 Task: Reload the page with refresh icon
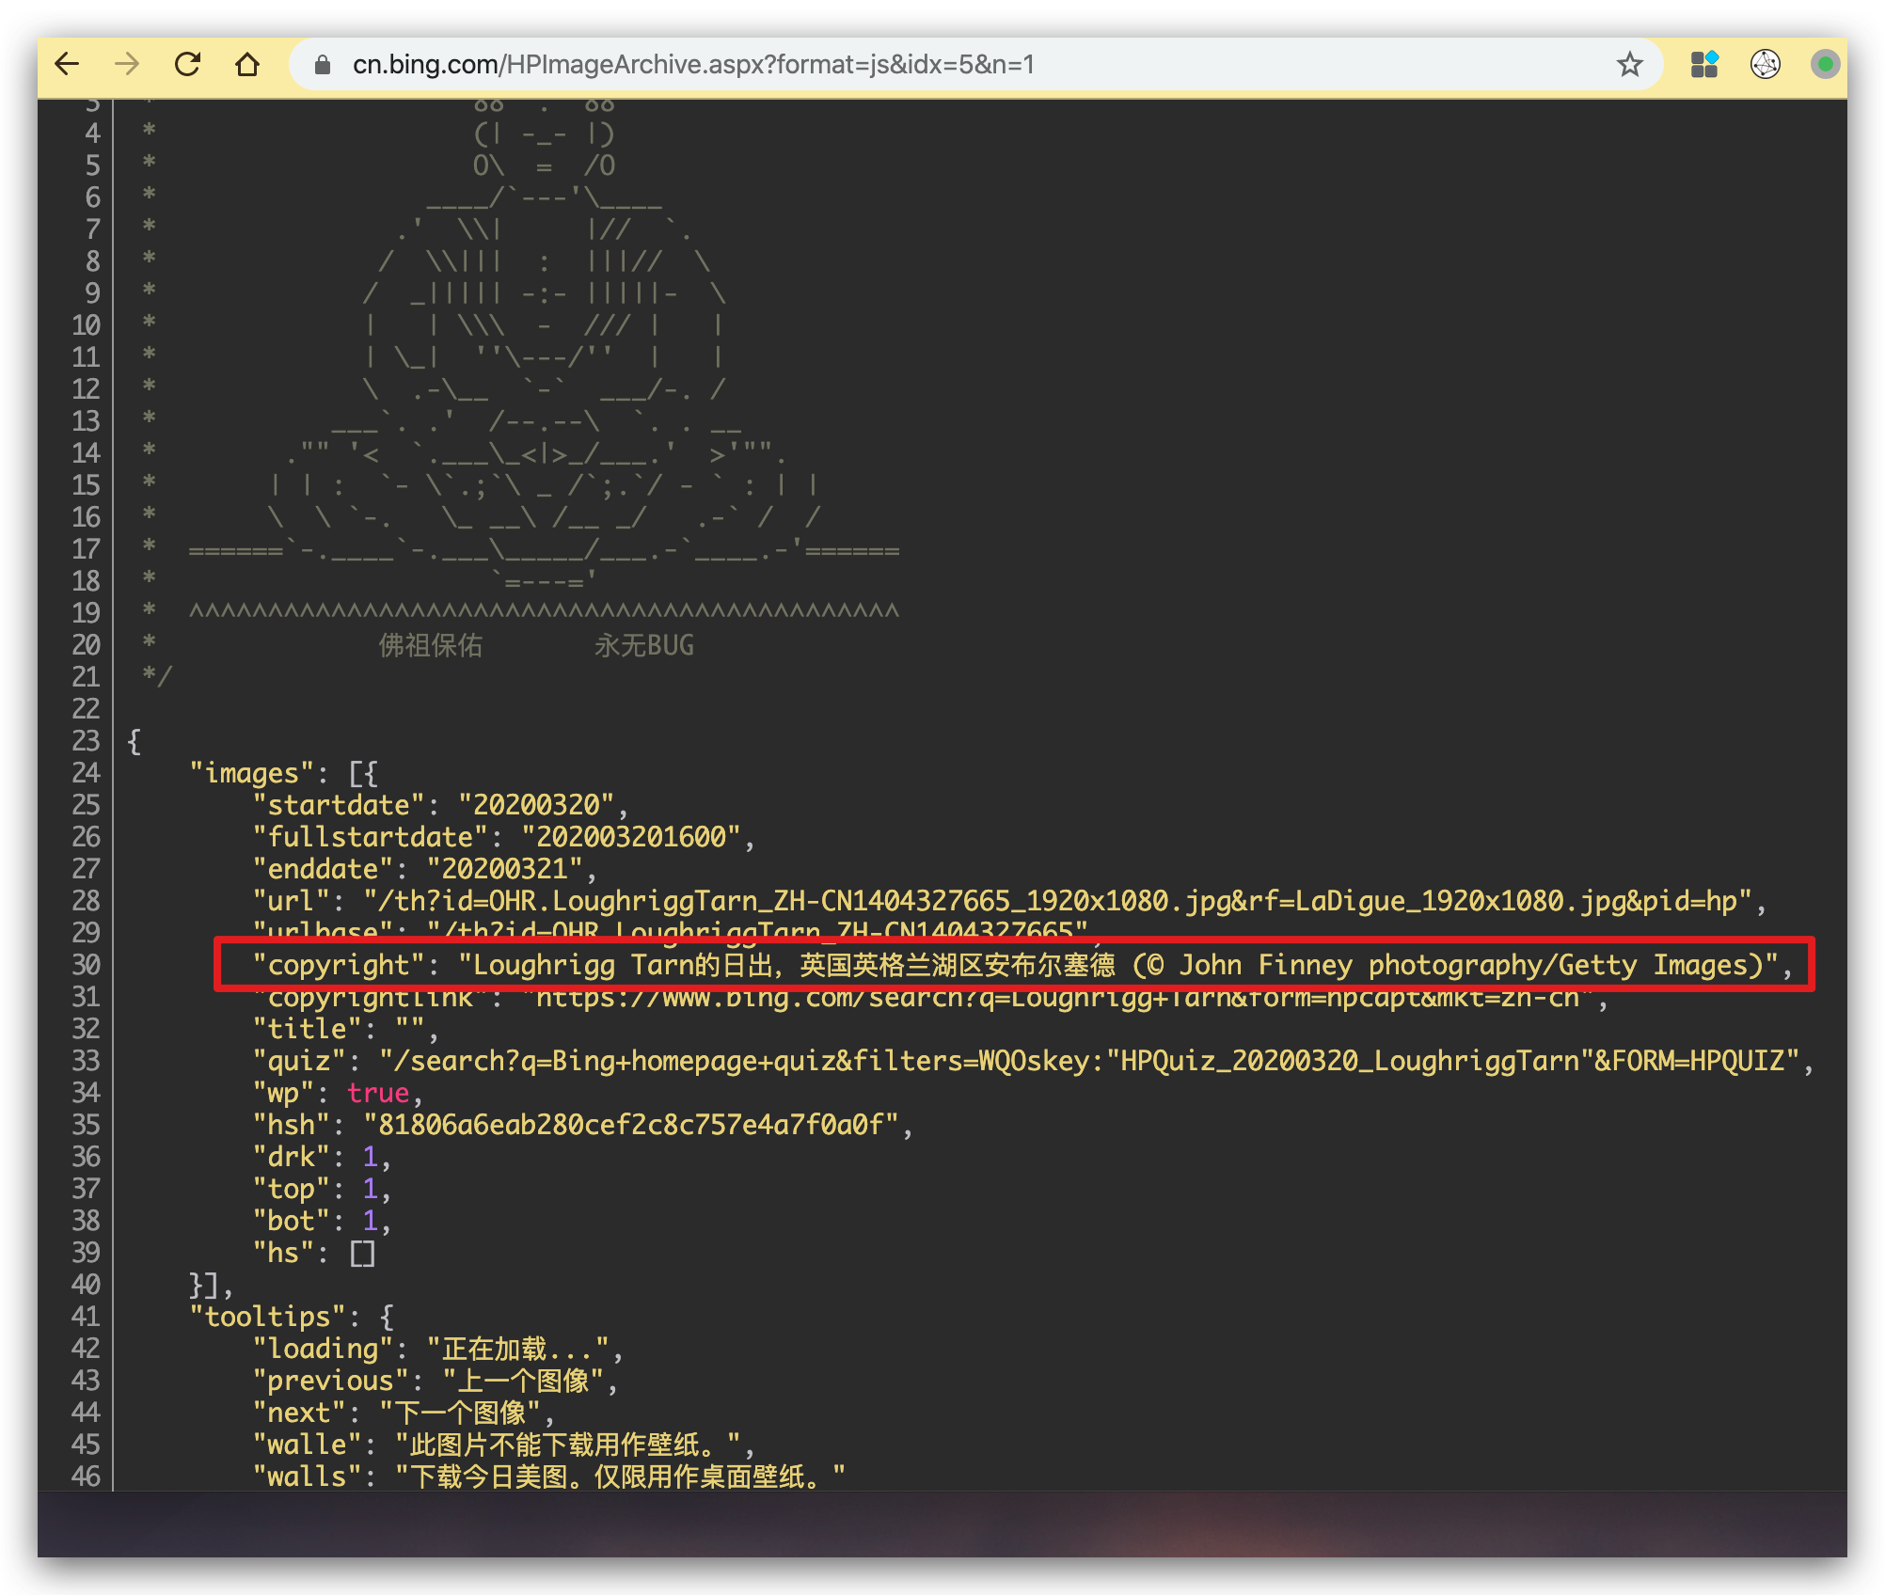point(188,65)
